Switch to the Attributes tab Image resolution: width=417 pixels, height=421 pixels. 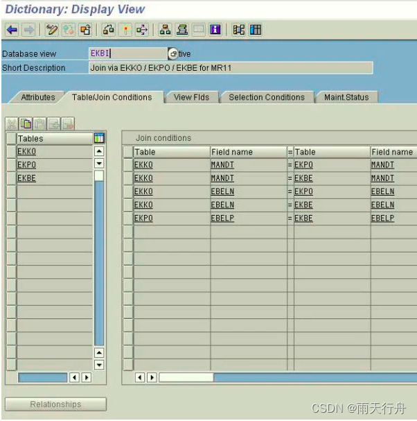tap(38, 97)
